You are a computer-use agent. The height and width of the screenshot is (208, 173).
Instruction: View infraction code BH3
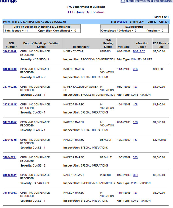[x=135, y=175]
